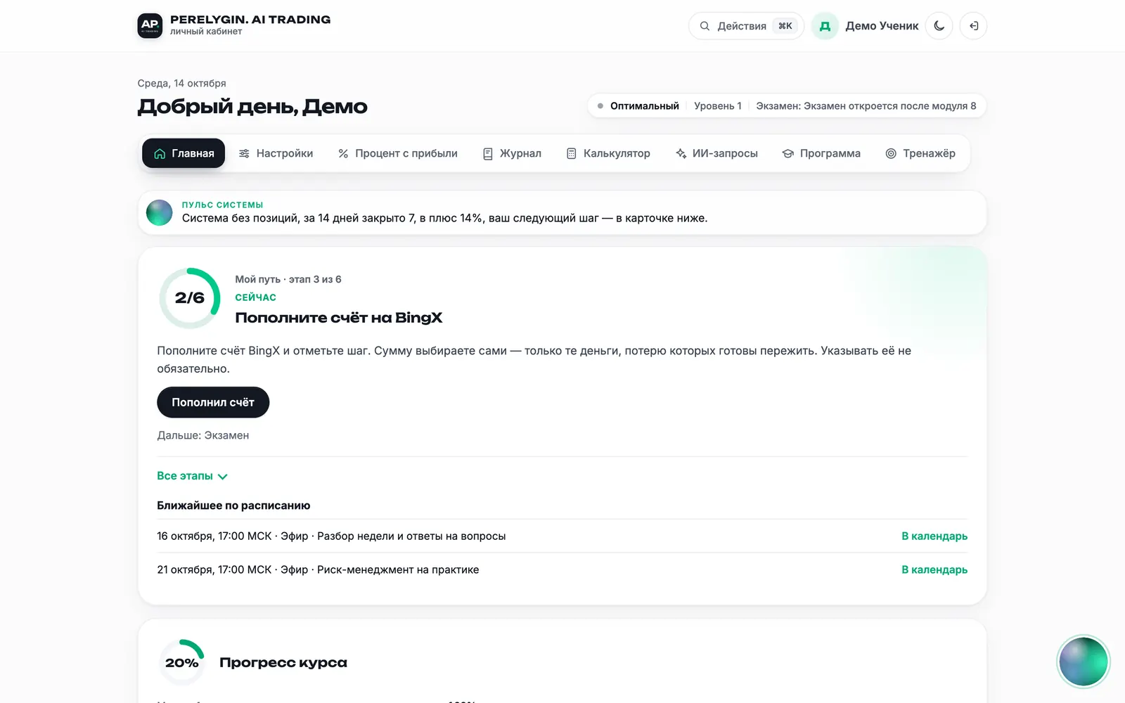The width and height of the screenshot is (1125, 703).
Task: Click the ⌘K shortcut badge
Action: coord(785,26)
